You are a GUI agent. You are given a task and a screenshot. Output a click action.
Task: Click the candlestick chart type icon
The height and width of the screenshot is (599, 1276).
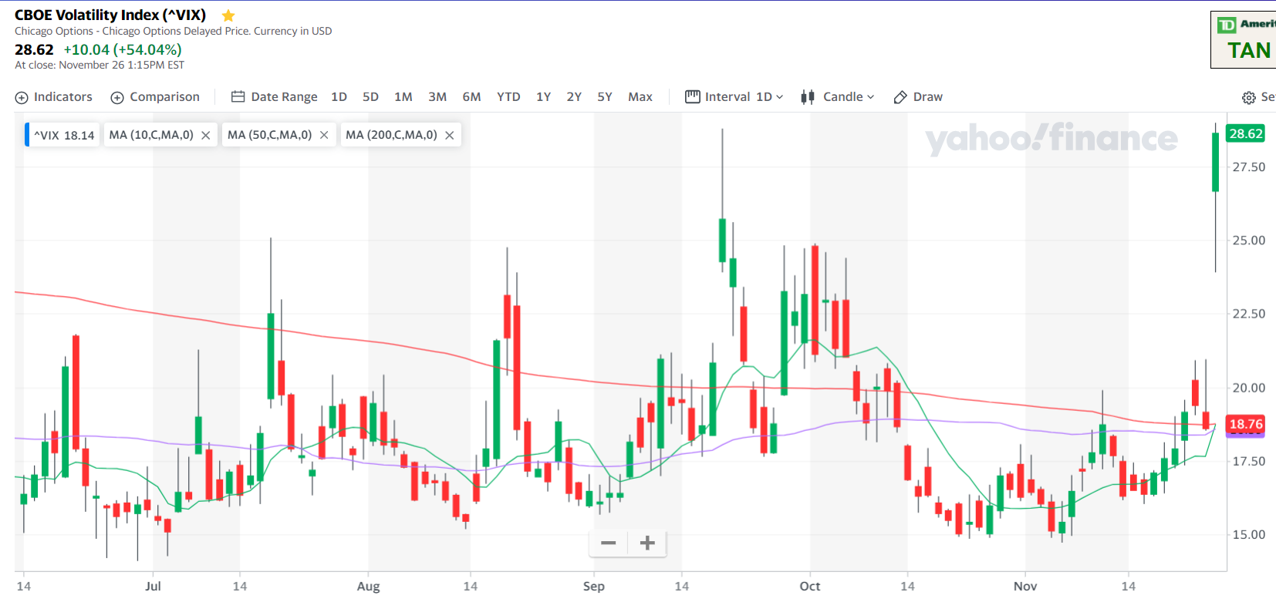(x=808, y=97)
